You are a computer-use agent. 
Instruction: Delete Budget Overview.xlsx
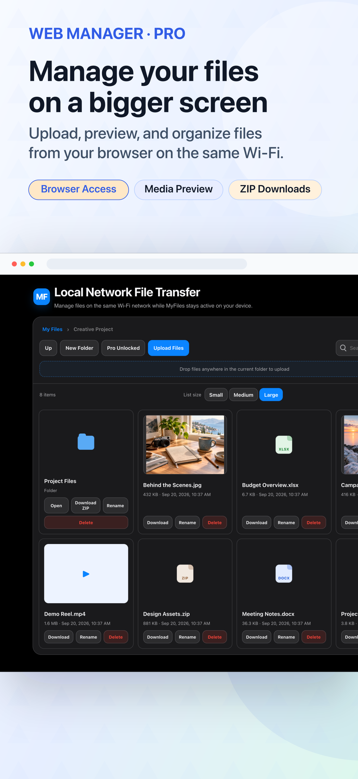(x=314, y=522)
